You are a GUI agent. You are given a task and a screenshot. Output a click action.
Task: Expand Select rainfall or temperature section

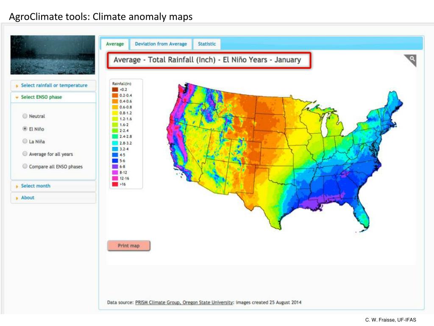53,85
